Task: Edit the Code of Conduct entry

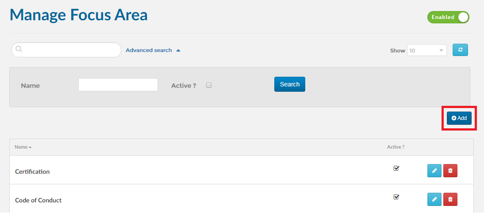Action: 434,199
